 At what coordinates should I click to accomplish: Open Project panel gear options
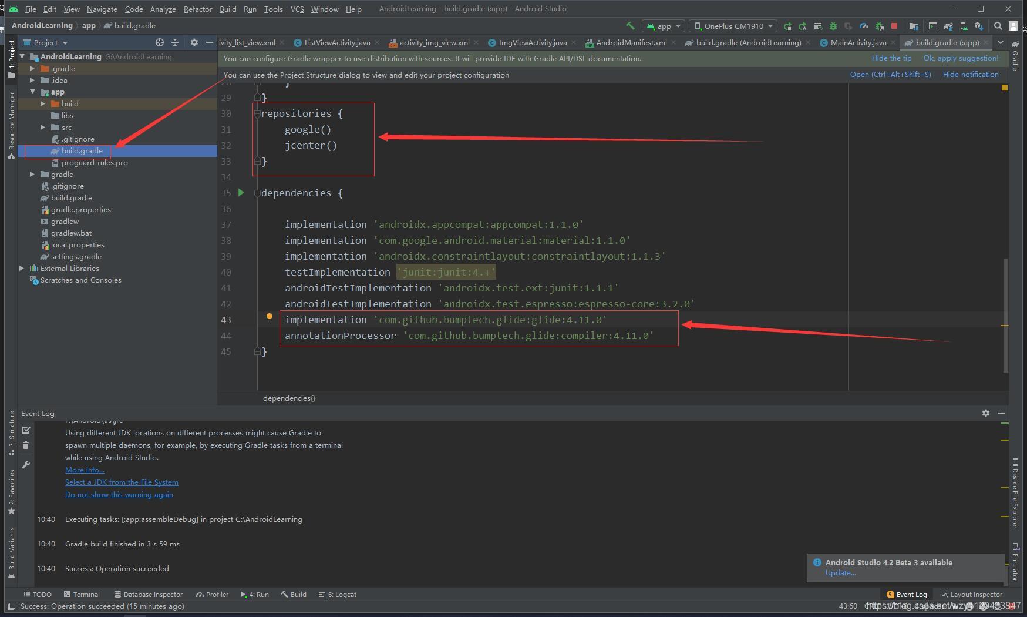pyautogui.click(x=194, y=42)
